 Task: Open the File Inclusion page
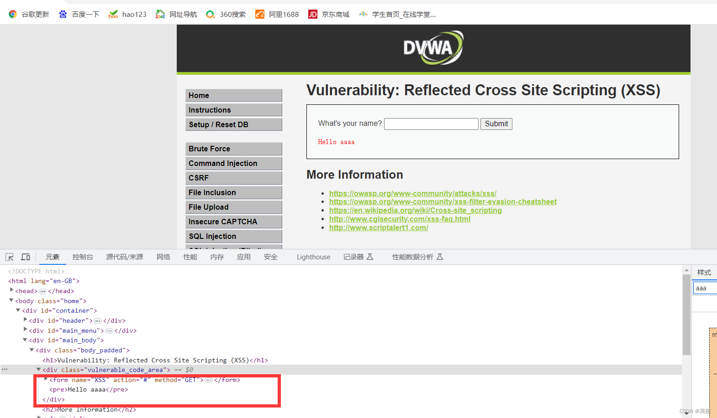(x=234, y=192)
